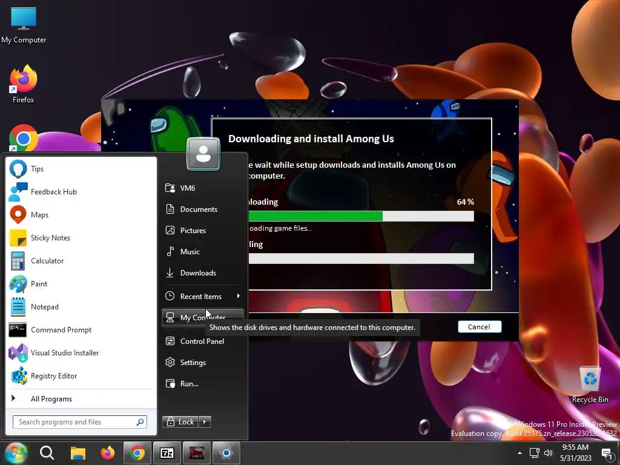
Task: Open File Explorer from taskbar
Action: click(78, 453)
